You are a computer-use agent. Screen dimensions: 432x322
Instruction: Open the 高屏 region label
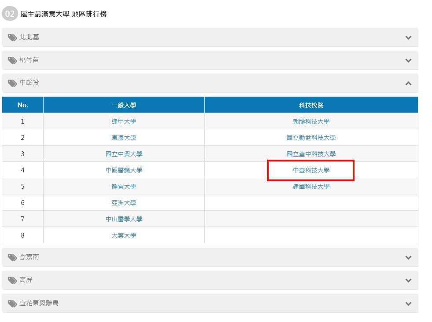tap(26, 280)
